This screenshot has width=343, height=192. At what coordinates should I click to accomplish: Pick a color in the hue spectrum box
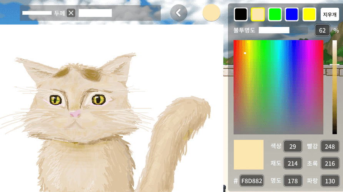tap(278, 87)
